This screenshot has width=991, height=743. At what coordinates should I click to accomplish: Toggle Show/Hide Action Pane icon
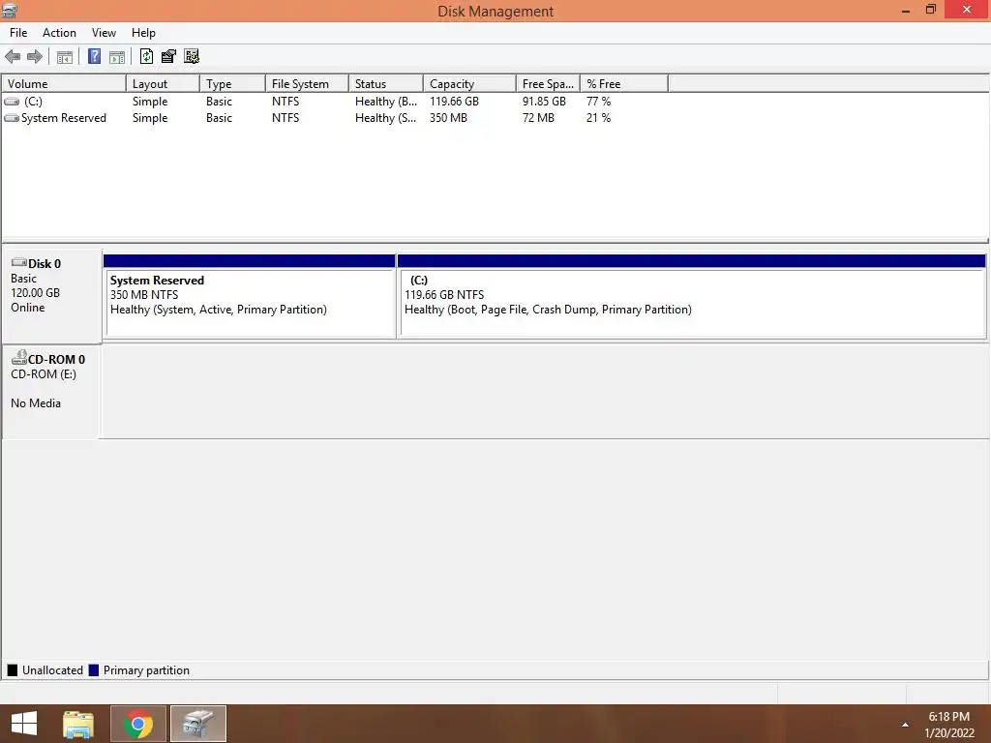click(x=117, y=57)
